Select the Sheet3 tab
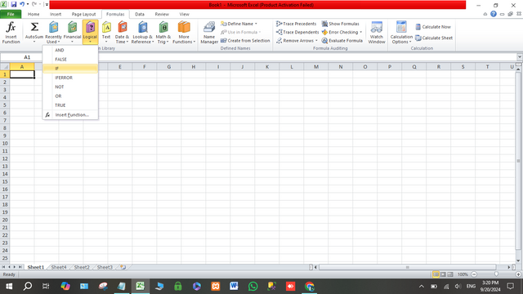 point(105,267)
